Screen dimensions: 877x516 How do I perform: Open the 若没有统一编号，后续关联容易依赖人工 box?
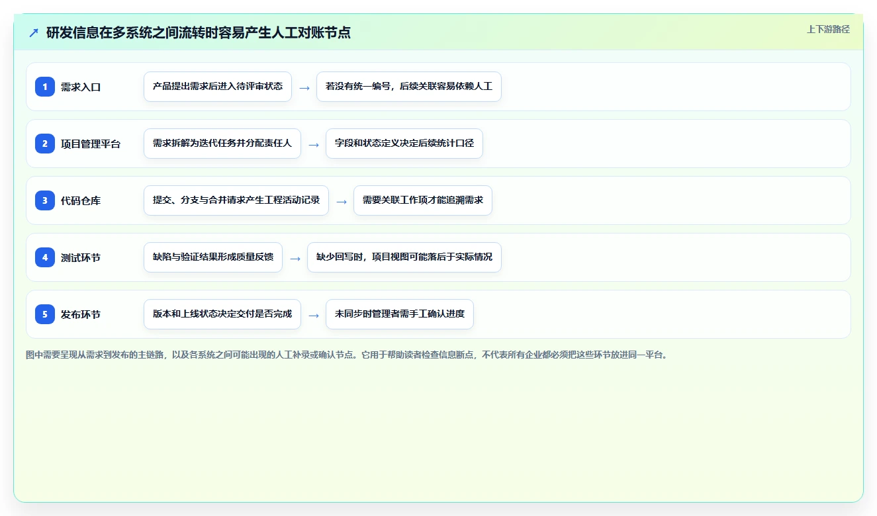coord(409,87)
